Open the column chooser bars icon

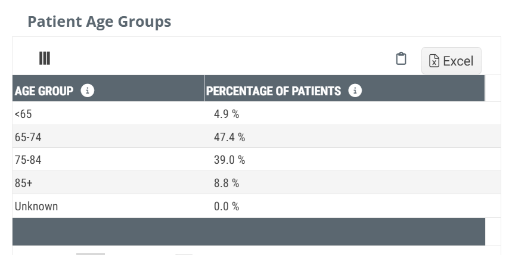45,58
